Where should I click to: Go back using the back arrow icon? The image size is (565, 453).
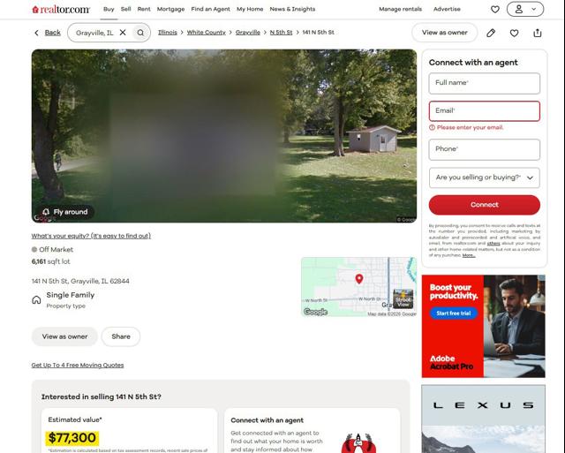coord(36,33)
